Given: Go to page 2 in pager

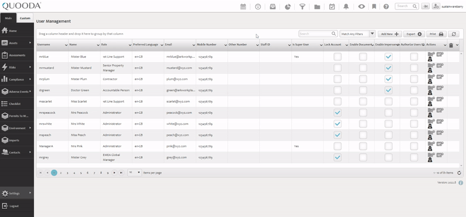Looking at the screenshot, I should [x=61, y=173].
